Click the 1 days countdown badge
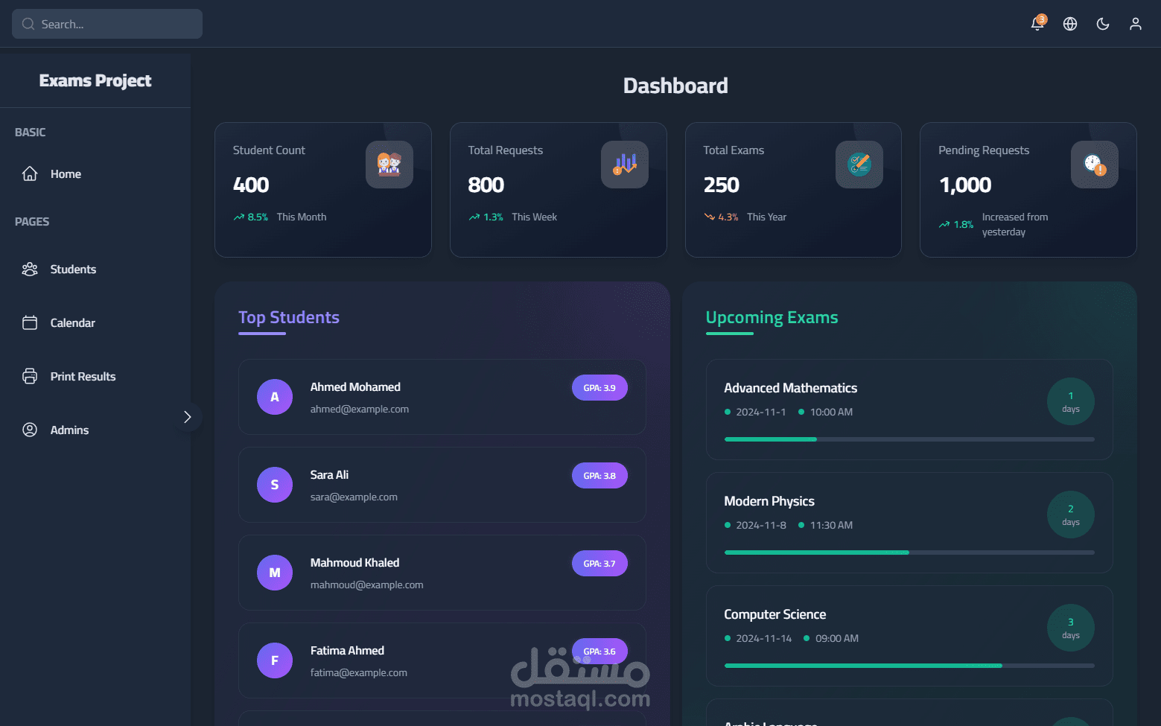Image resolution: width=1161 pixels, height=726 pixels. [x=1071, y=401]
